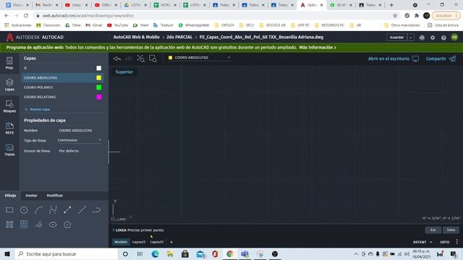Click 2do PARCIAL in breadcrumb
This screenshot has height=260, width=463.
[179, 37]
